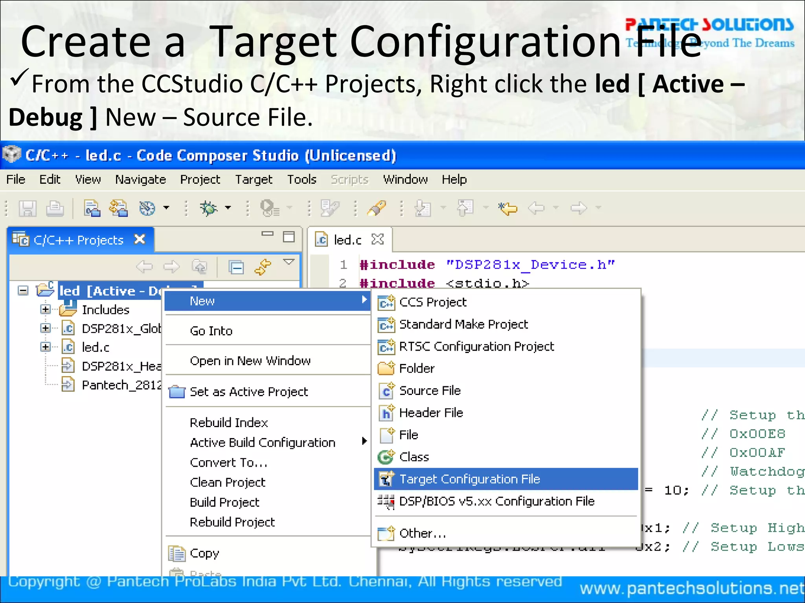
Task: Expand the Includes tree node
Action: pos(46,309)
